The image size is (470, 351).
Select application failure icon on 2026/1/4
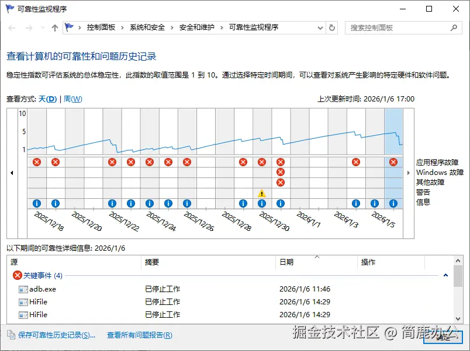point(356,162)
